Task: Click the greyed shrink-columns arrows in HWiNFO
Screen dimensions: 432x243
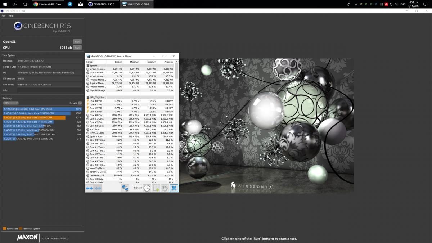Action: pos(98,188)
